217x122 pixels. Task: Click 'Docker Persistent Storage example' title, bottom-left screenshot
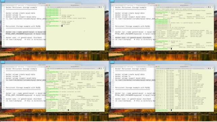[x=21, y=69]
